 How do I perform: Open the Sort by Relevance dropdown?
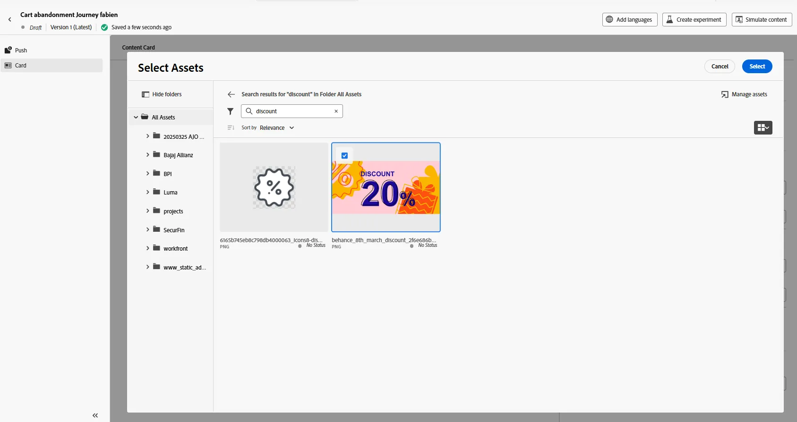tap(277, 128)
